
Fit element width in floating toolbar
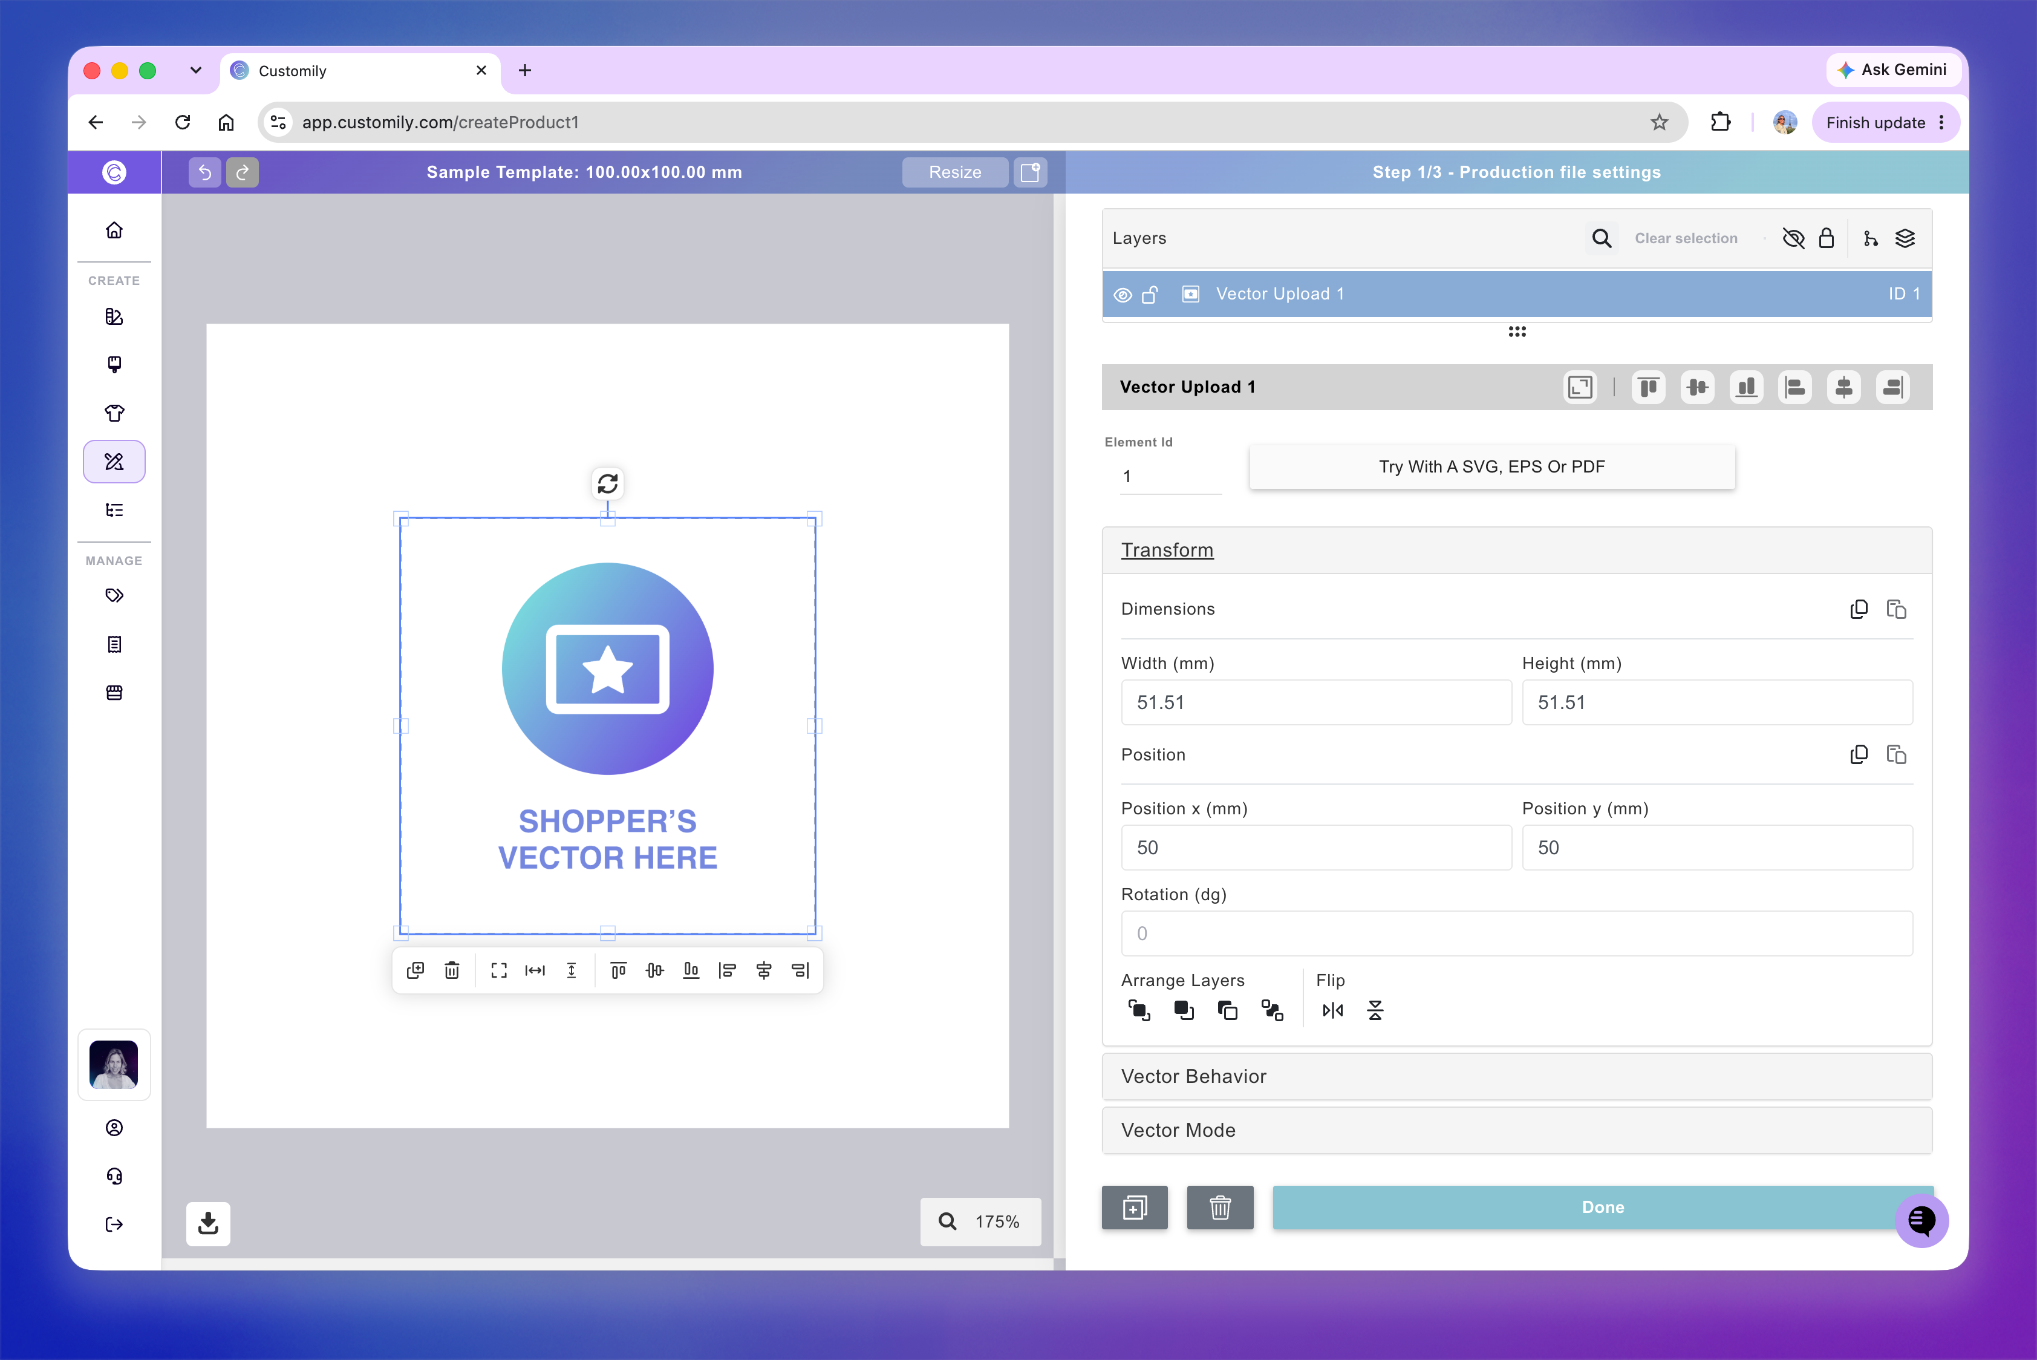click(x=535, y=970)
